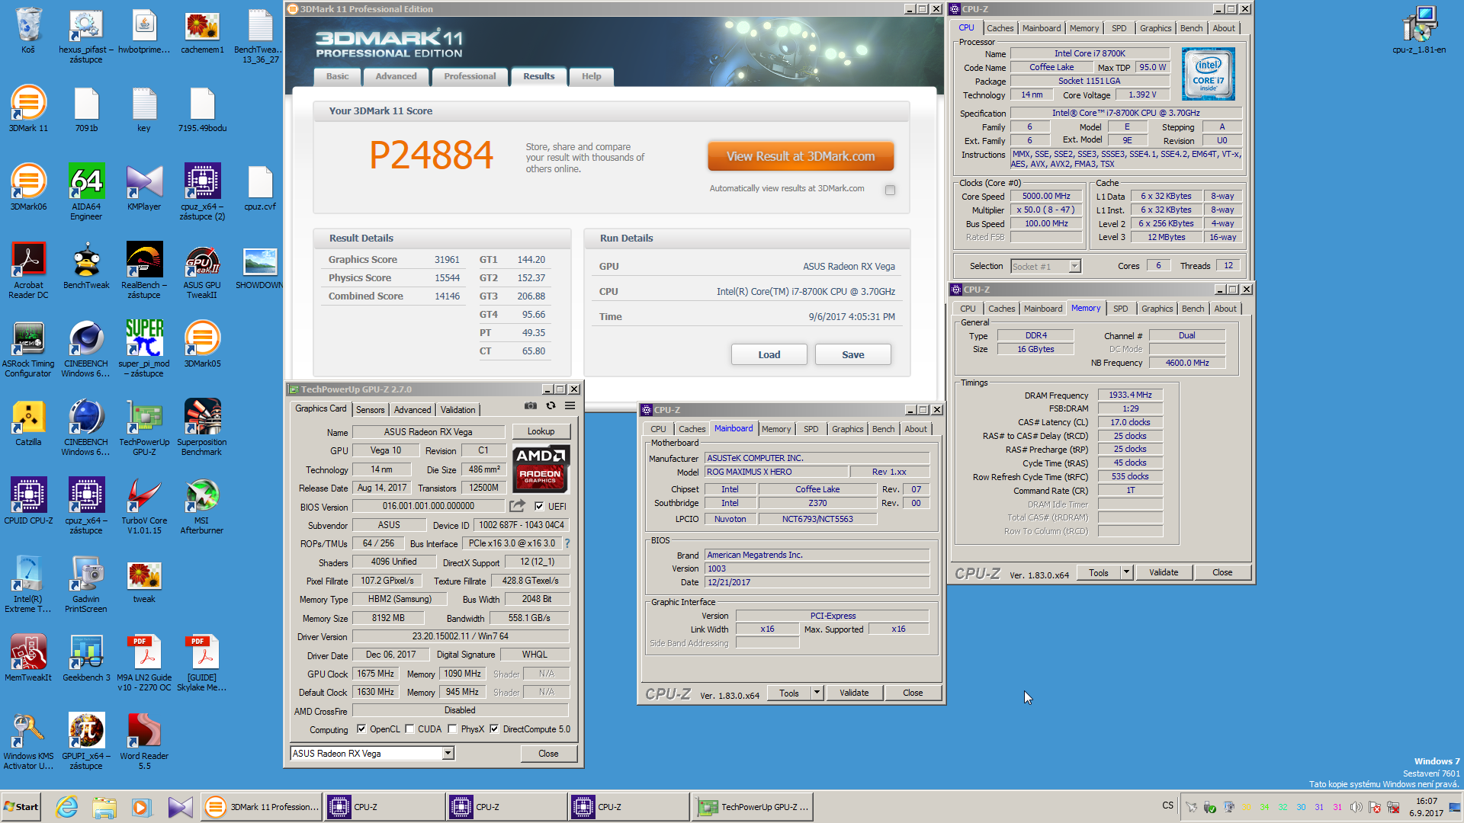Image resolution: width=1464 pixels, height=823 pixels.
Task: Open Gadwin PrintScreen desktop icon
Action: point(86,584)
